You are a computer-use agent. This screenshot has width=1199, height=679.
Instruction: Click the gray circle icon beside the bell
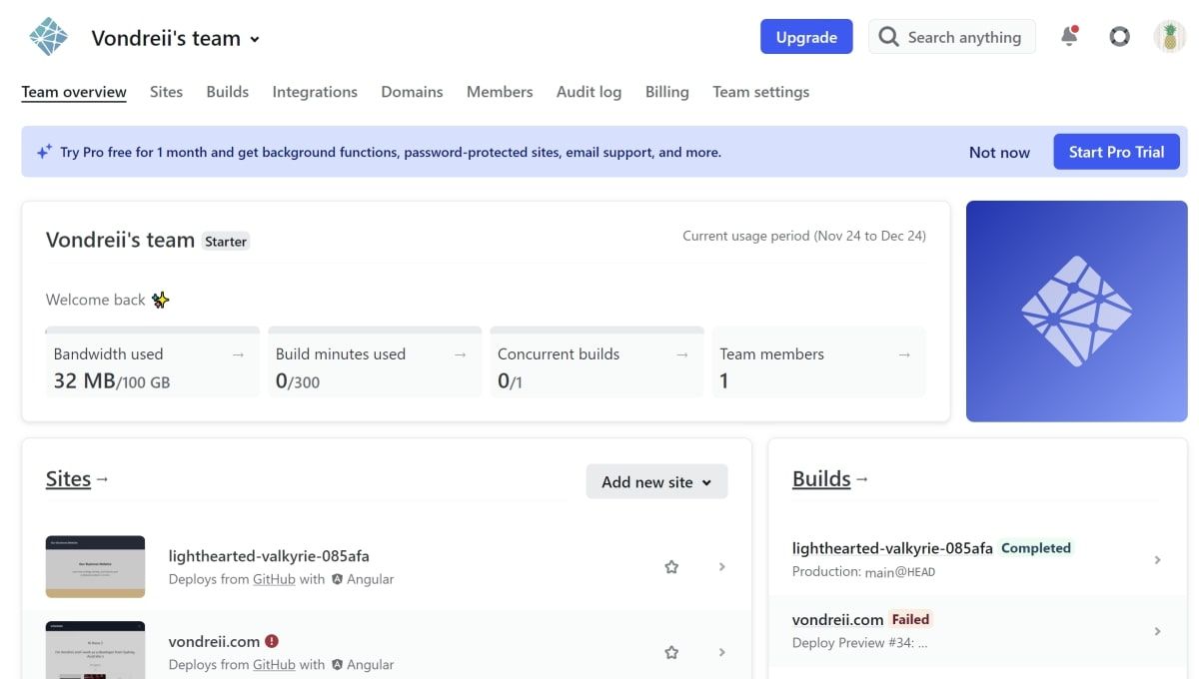1119,36
